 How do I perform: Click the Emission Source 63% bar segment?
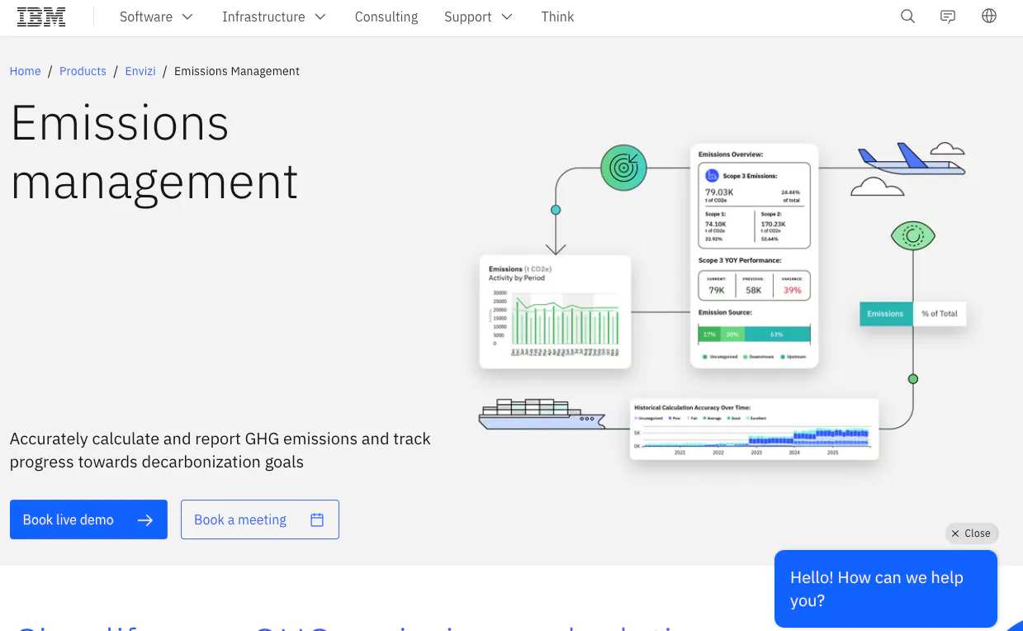[x=777, y=334]
